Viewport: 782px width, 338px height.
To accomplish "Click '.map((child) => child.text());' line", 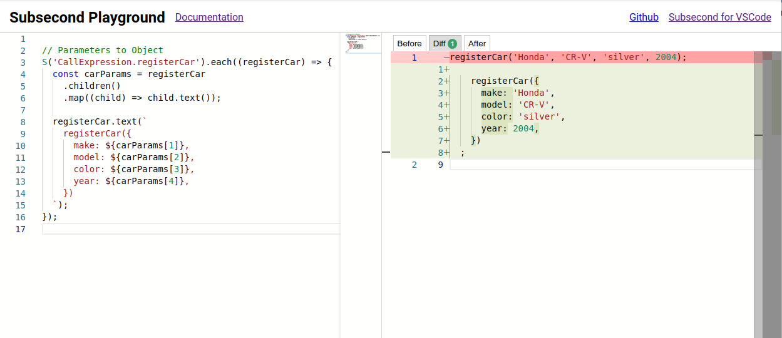I will (142, 98).
